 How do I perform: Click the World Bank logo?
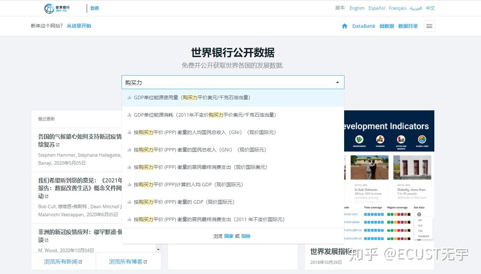point(57,8)
